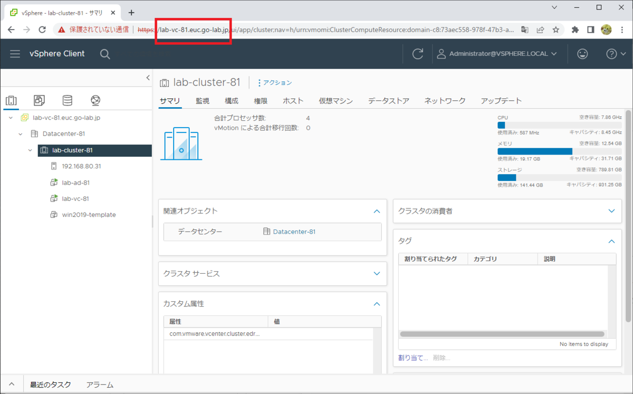Switch to the 権限 tab

tap(261, 101)
